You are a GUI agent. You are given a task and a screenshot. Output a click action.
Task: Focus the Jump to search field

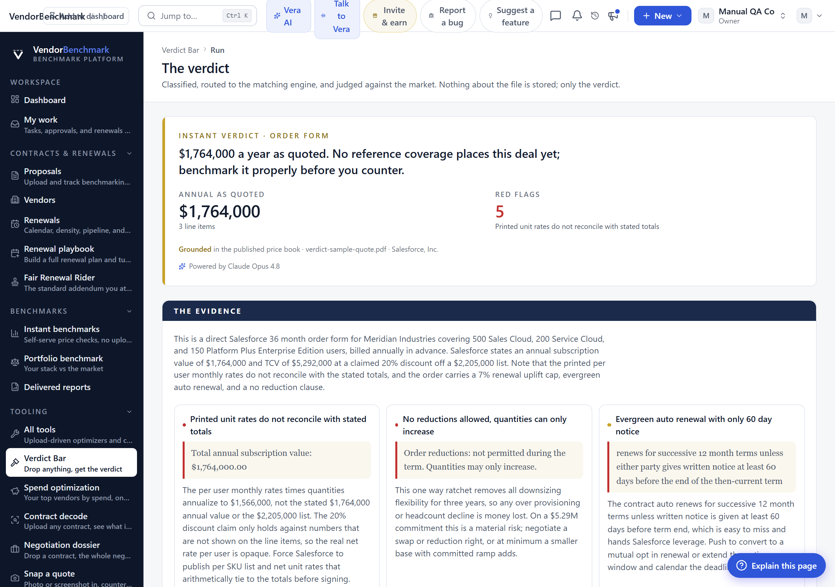(x=197, y=16)
